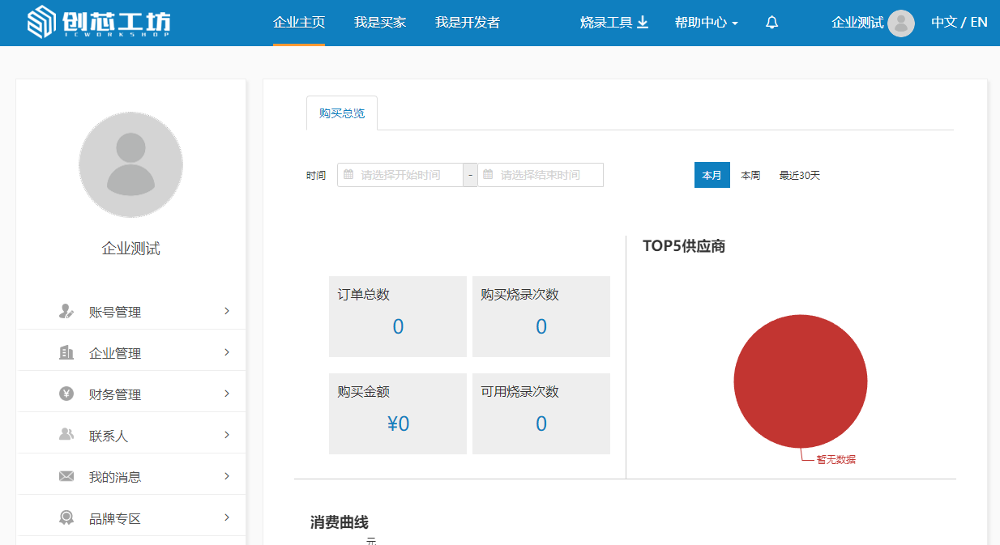Viewport: 1000px width, 545px height.
Task: Expand the 品牌专区 chevron
Action: 227,517
